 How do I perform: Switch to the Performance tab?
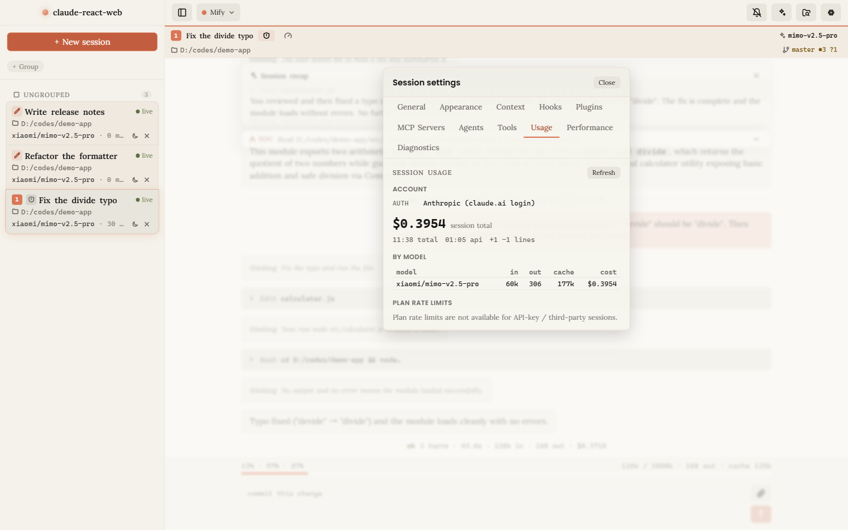point(589,128)
